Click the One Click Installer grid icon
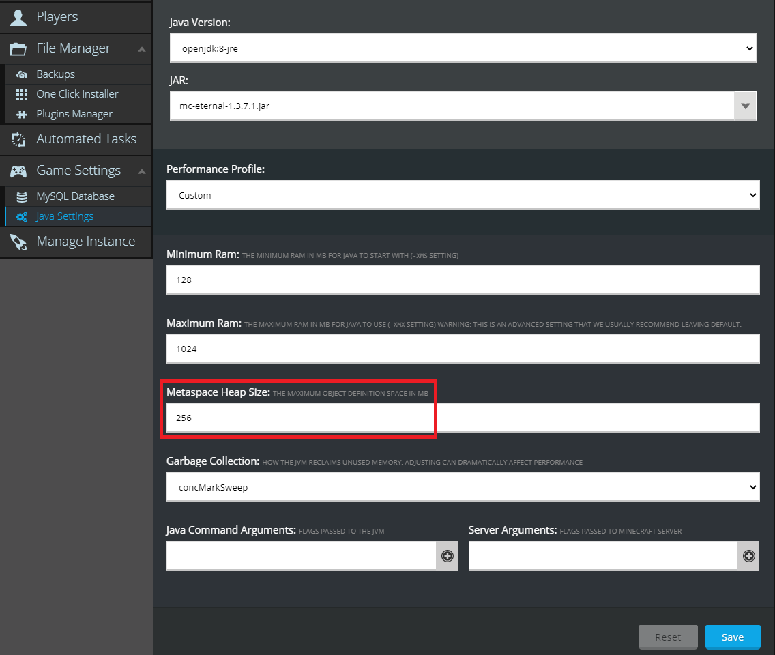The width and height of the screenshot is (775, 655). coord(22,94)
